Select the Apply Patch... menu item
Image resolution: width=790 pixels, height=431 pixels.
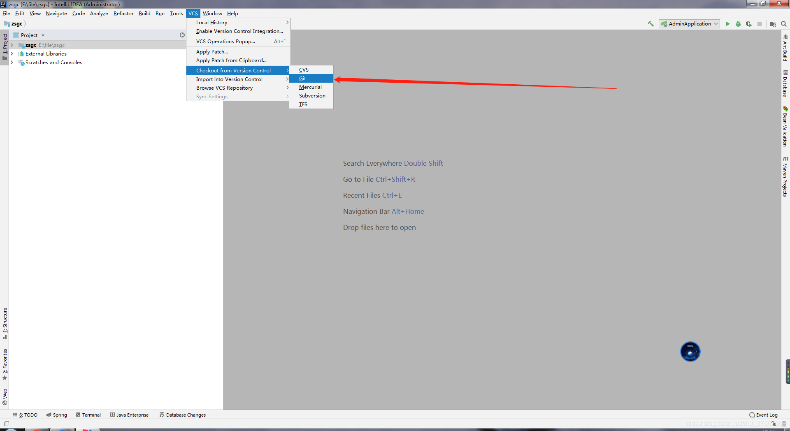click(238, 52)
